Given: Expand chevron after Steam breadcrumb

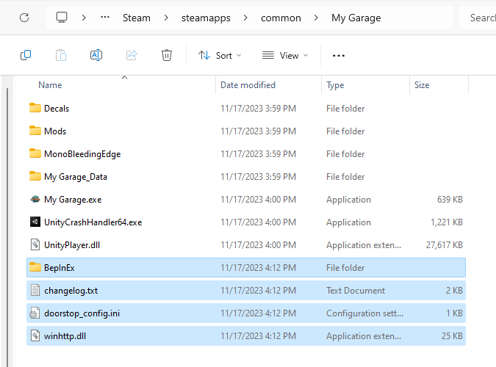Looking at the screenshot, I should (166, 18).
